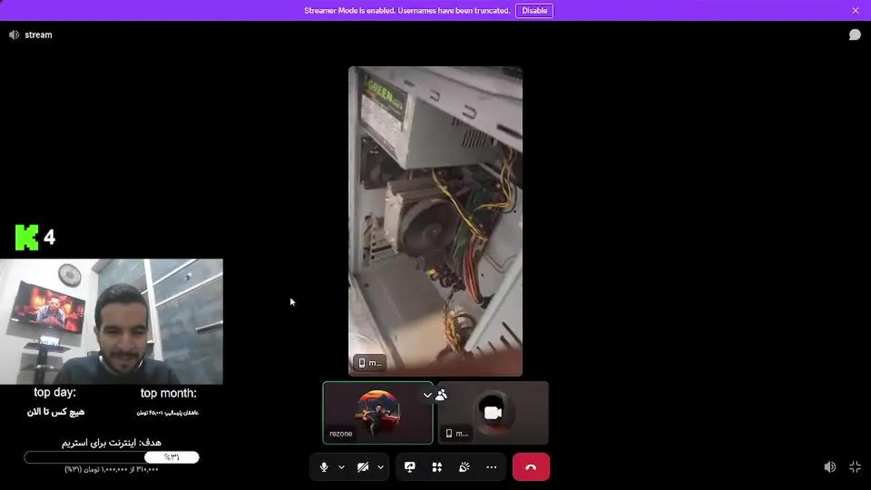Click the username label on main video
This screenshot has width=871, height=490.
(x=370, y=363)
